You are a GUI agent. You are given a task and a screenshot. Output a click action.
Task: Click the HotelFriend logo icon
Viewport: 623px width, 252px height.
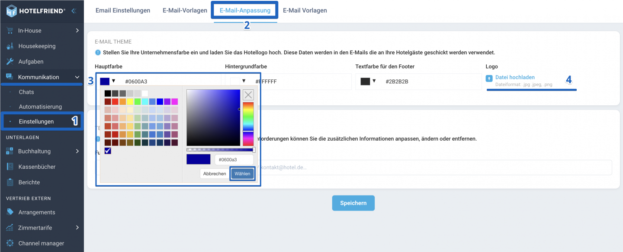pos(11,11)
